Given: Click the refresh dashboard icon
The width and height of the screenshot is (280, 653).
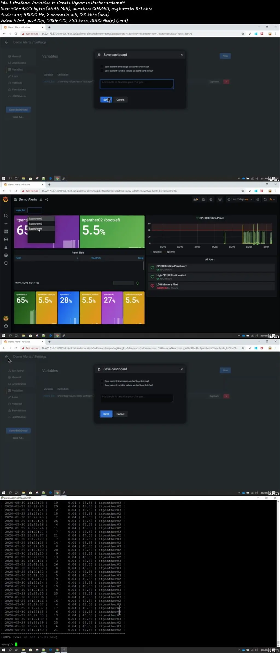Looking at the screenshot, I should click(x=265, y=199).
